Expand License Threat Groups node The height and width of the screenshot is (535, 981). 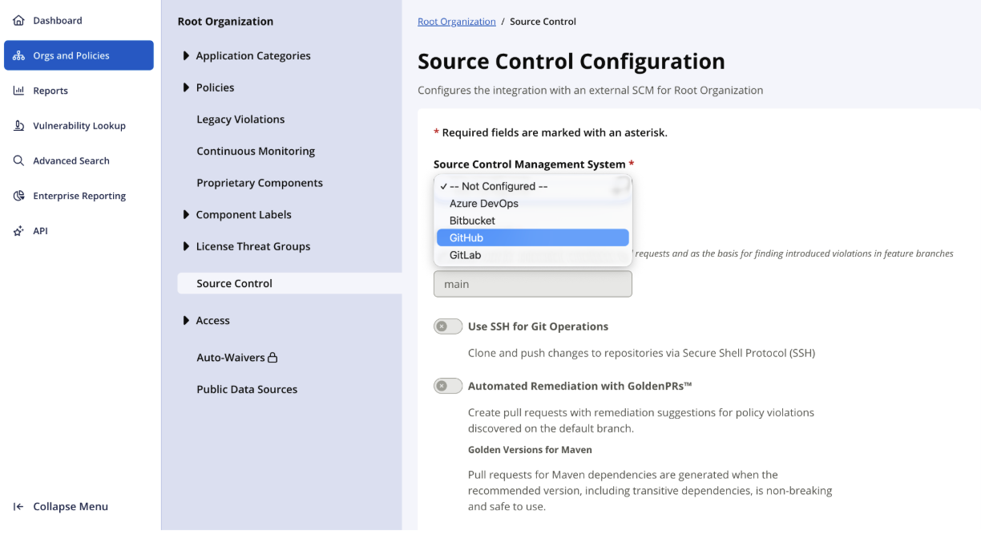(186, 246)
